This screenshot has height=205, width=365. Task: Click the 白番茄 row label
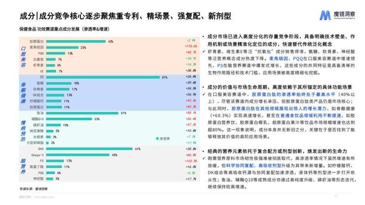pos(38,59)
